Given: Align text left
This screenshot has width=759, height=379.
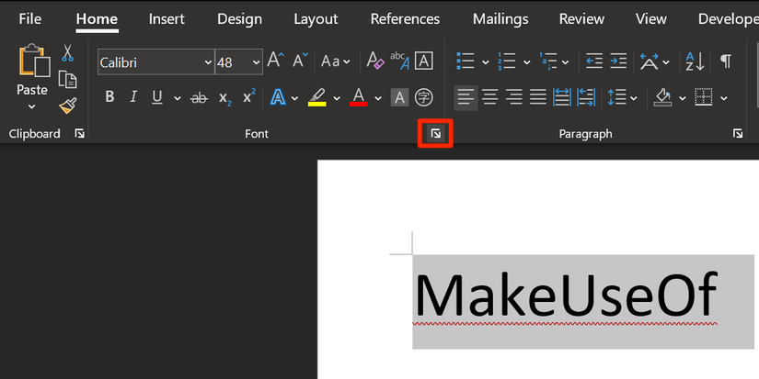Looking at the screenshot, I should (x=466, y=98).
